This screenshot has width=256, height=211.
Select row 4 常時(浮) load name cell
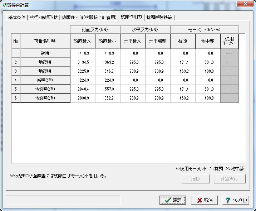coord(45,80)
